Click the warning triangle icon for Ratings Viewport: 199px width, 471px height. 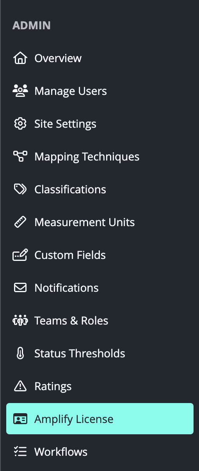(20, 386)
